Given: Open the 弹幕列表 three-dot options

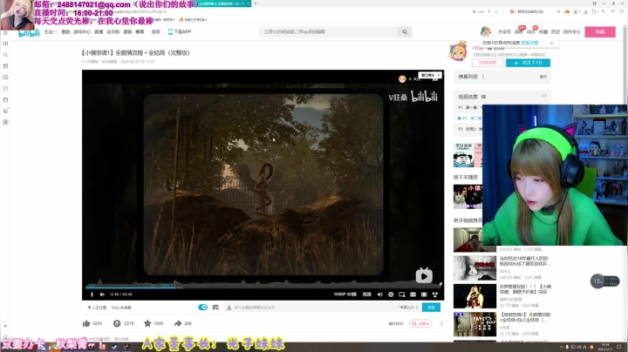Looking at the screenshot, I should 483,77.
